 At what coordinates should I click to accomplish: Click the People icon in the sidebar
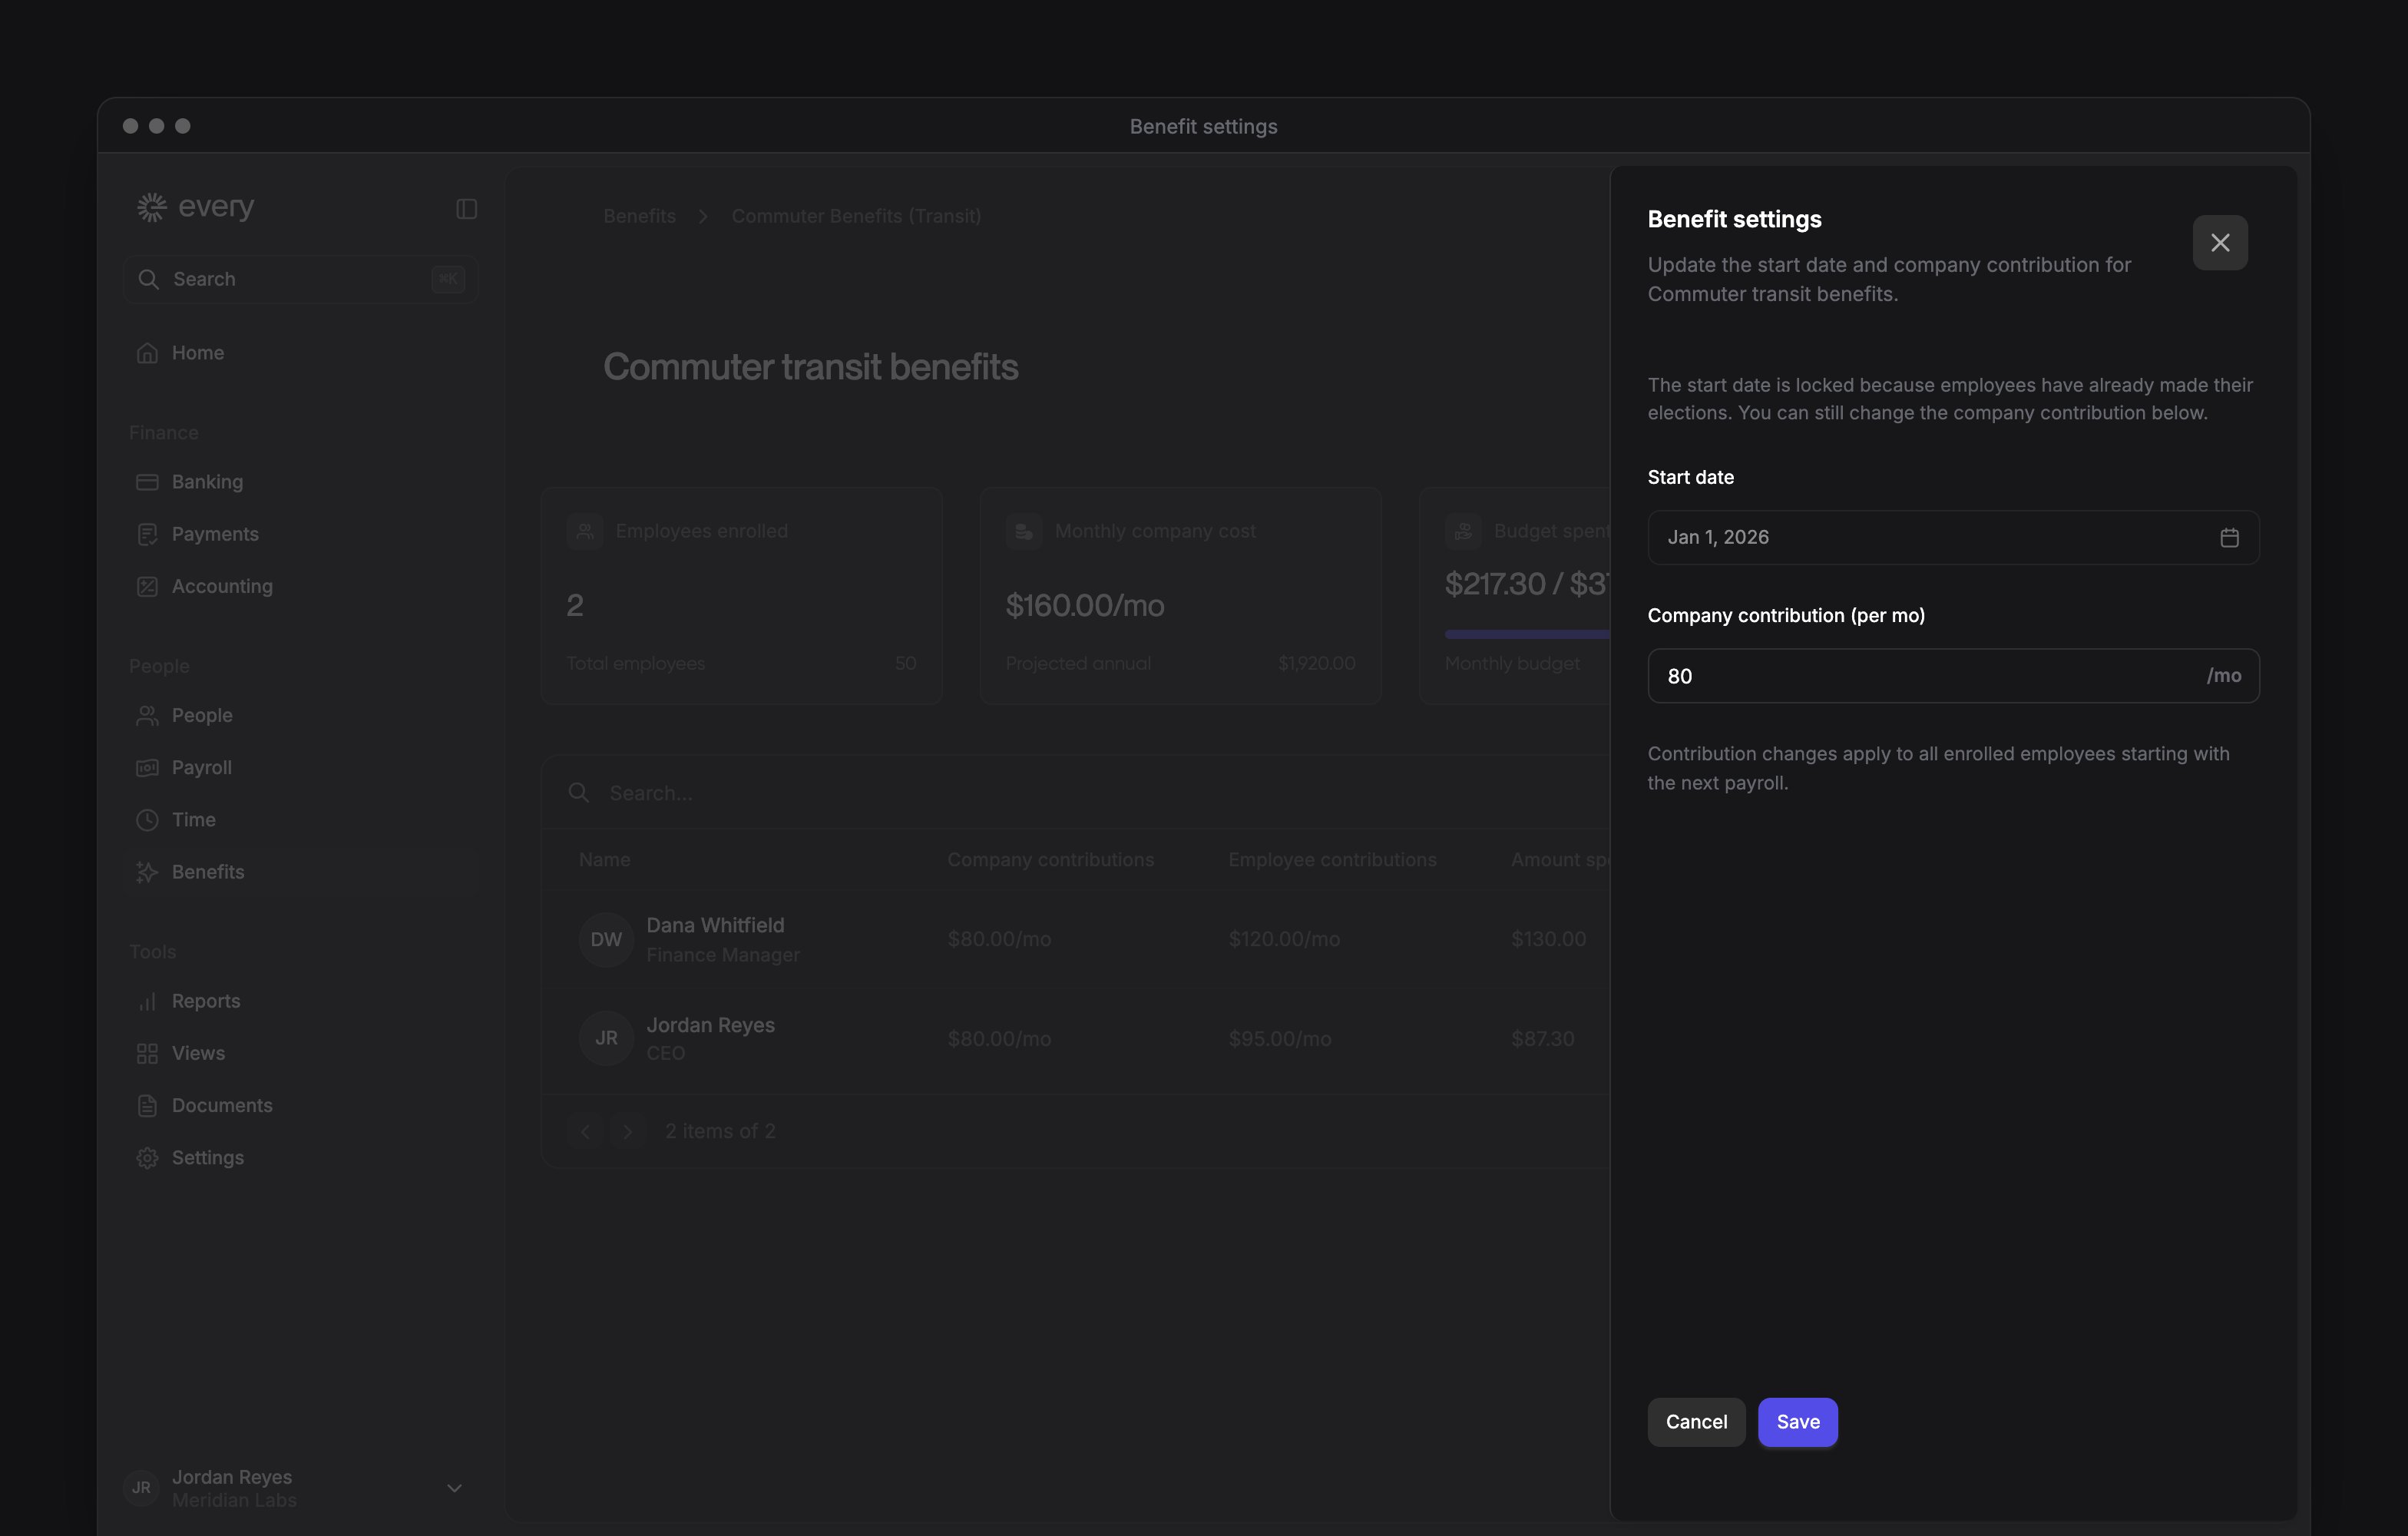(x=147, y=716)
